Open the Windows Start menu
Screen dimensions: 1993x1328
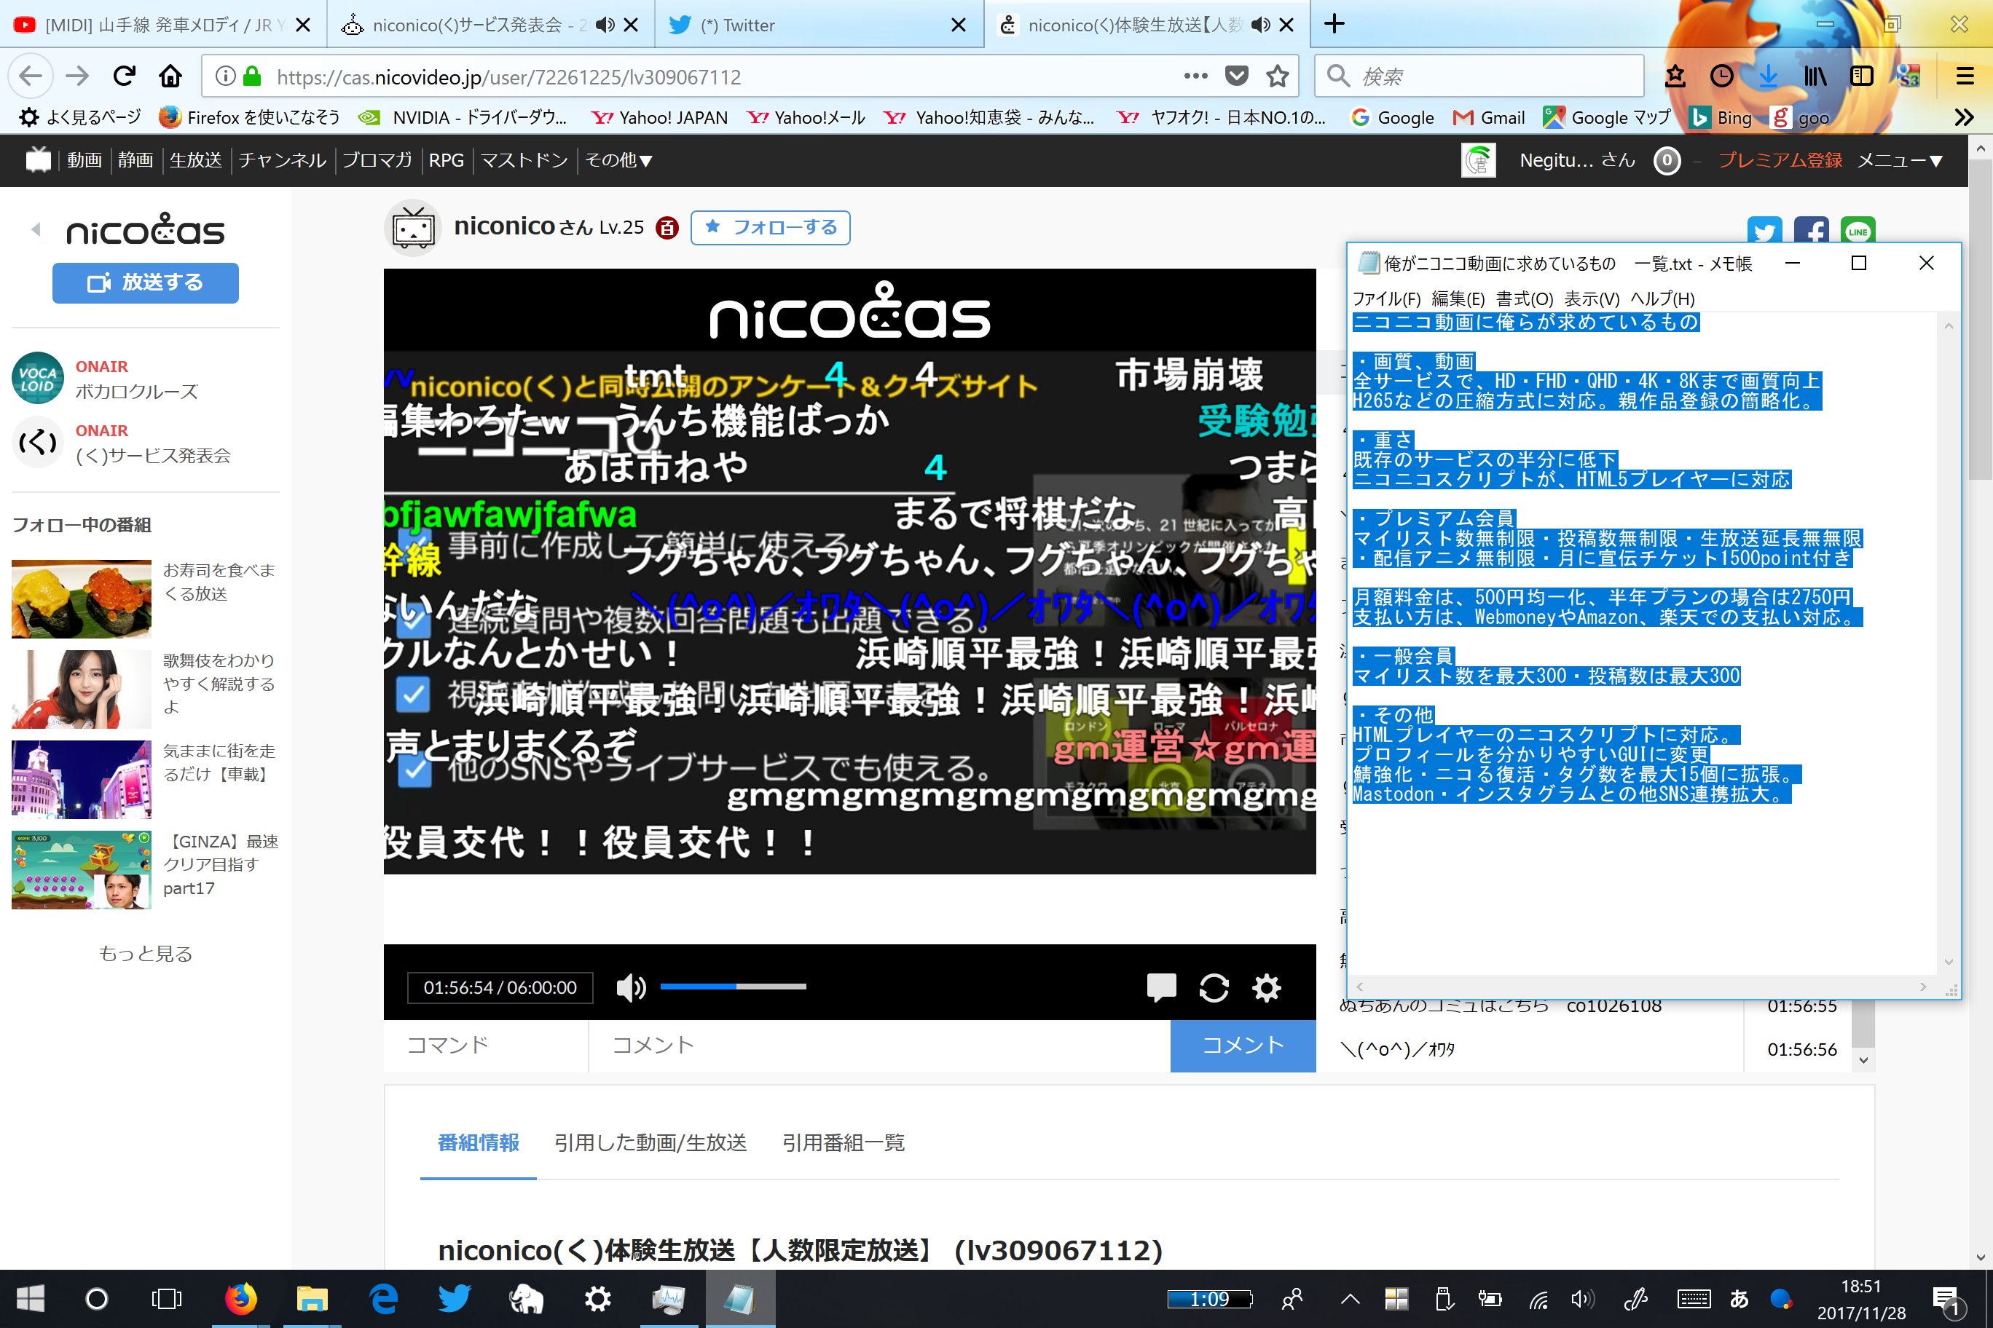(30, 1298)
